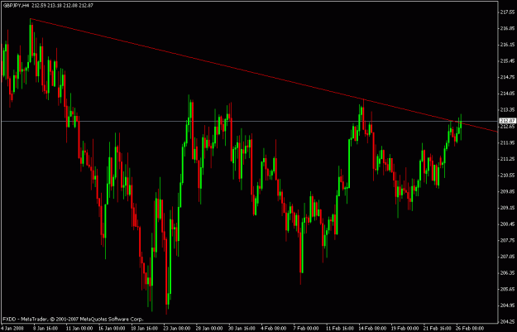Click the 19 Feb 00:00 time label
This screenshot has height=332, width=517.
(403, 329)
